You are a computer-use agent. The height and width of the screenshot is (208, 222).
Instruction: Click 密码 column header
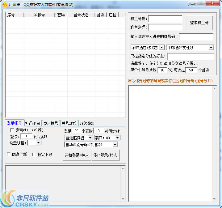(x=61, y=15)
